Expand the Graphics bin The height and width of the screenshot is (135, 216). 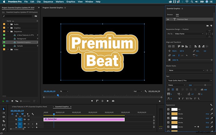(x=8, y=28)
